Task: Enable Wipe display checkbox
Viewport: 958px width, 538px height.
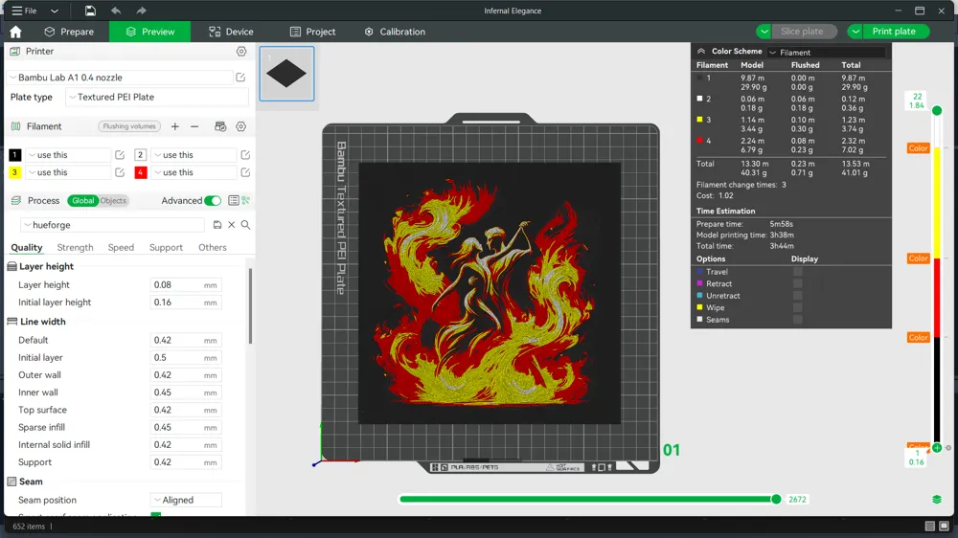Action: click(797, 307)
